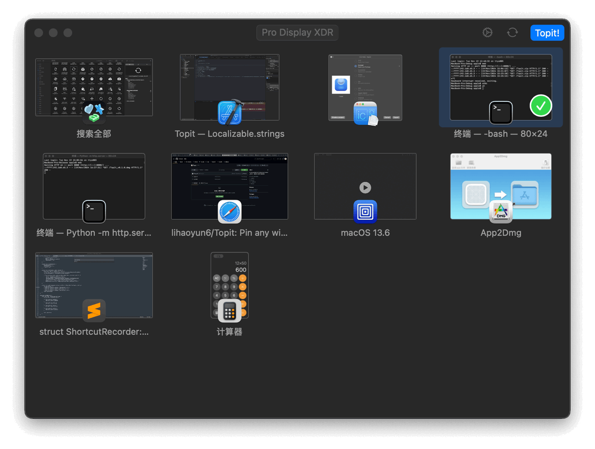Select the App2Dmg window thumbnail
This screenshot has height=449, width=595.
[x=501, y=187]
